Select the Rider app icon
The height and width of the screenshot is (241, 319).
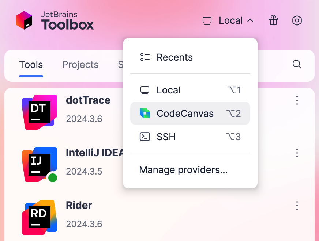tap(39, 217)
